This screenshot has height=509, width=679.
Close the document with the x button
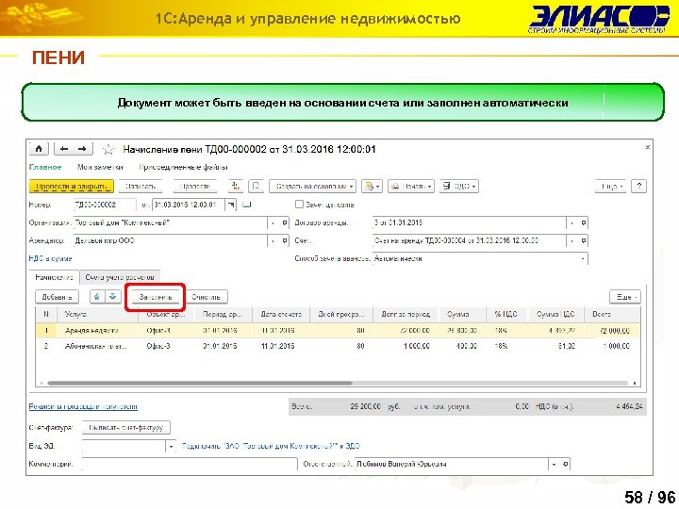pyautogui.click(x=647, y=147)
